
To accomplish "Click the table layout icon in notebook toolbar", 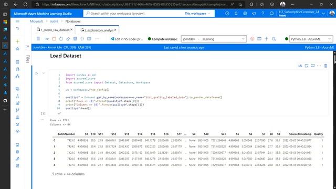I will click(89, 39).
